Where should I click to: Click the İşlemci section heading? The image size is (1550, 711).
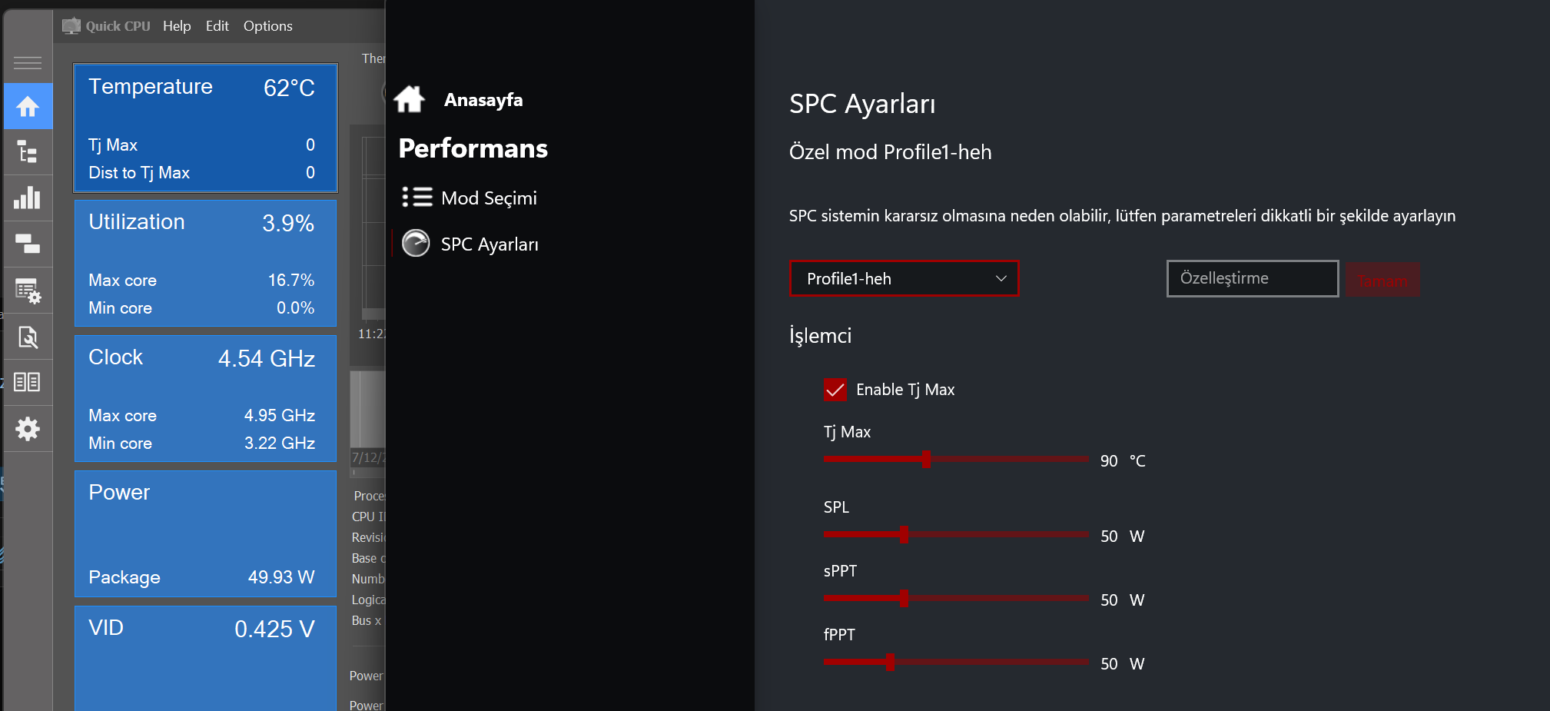[x=820, y=336]
